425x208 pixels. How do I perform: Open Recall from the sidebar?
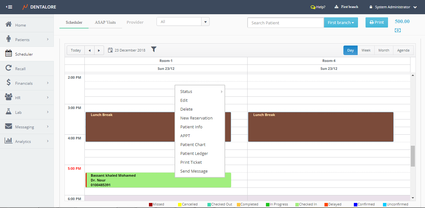(x=20, y=69)
